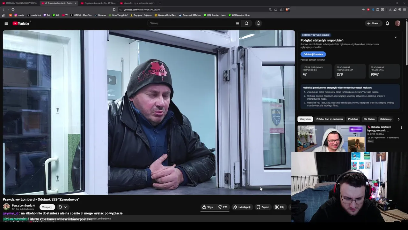The width and height of the screenshot is (408, 230).
Task: Select the Źródło: Pan z Lombardu chip
Action: pos(329,119)
